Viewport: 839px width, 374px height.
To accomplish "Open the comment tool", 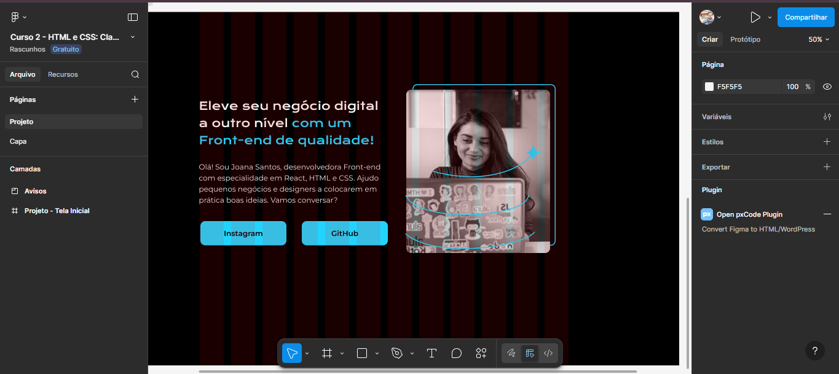I will [455, 353].
